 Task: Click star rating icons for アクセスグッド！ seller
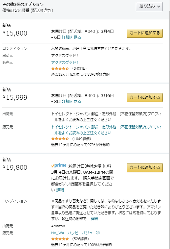coord(60,69)
